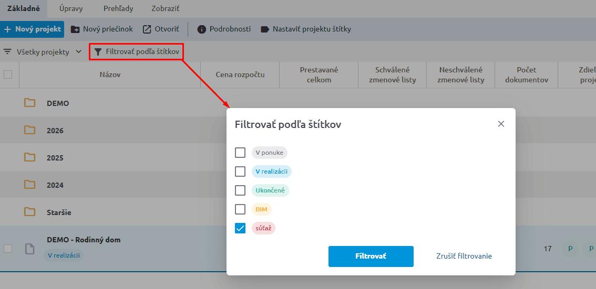This screenshot has width=596, height=289.
Task: Check the V realizácii label checkbox
Action: pyautogui.click(x=240, y=172)
